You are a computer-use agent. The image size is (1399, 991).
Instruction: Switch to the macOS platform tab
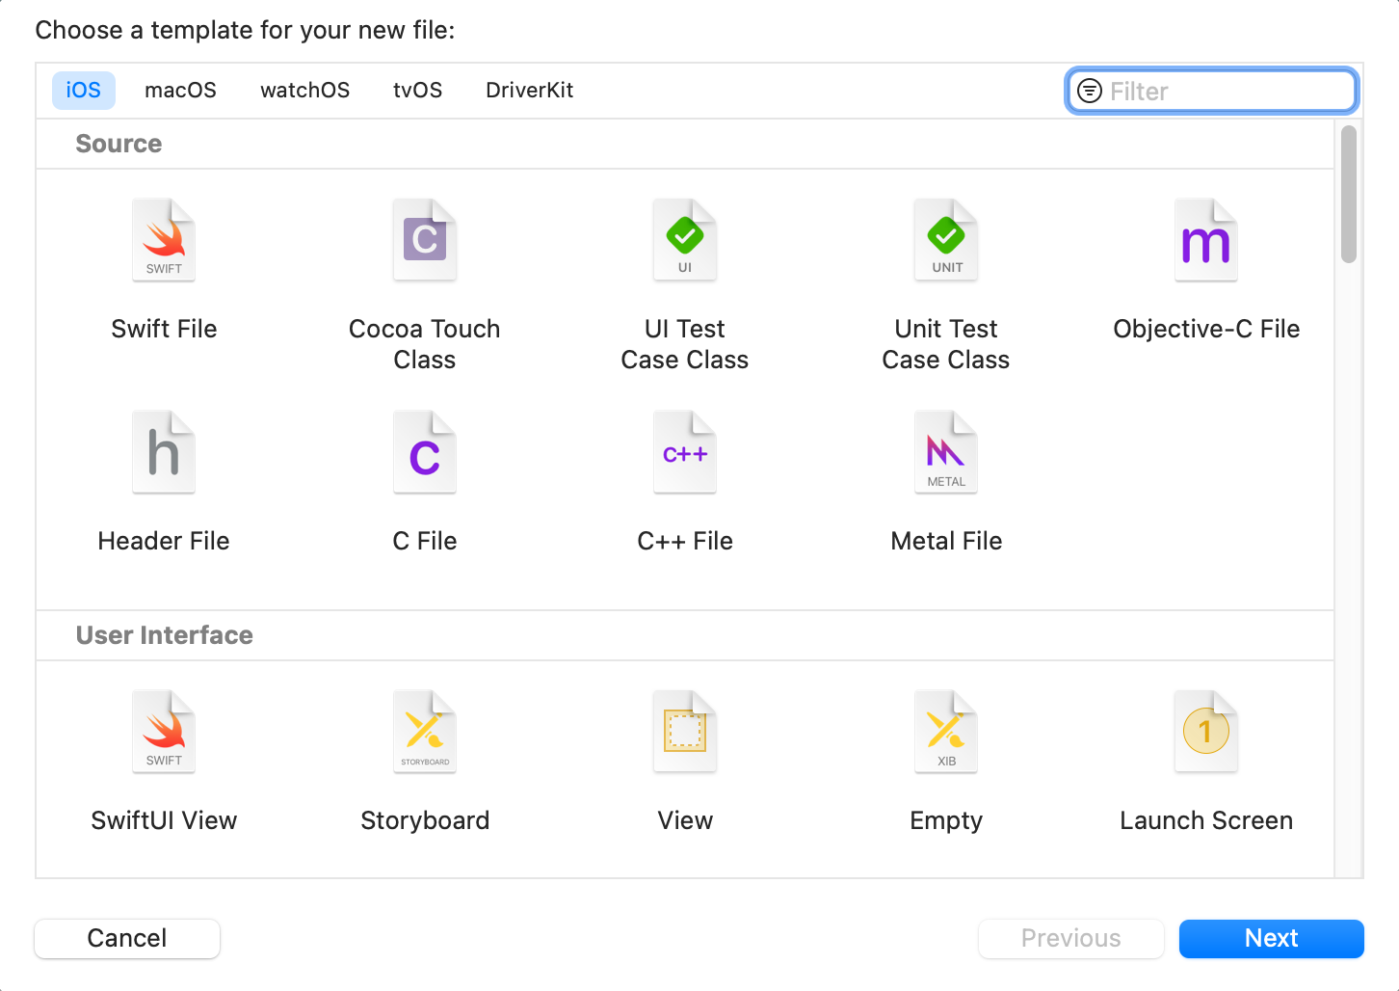pos(180,91)
